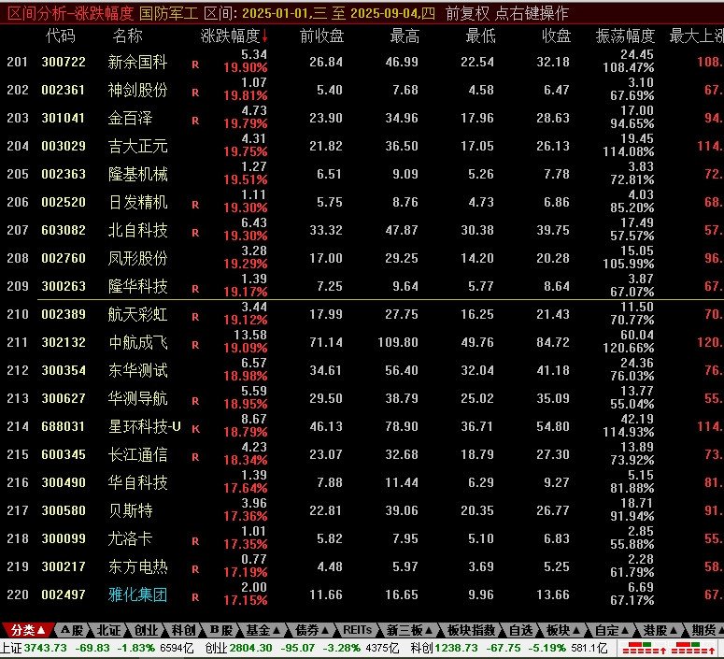Sort by 代码 column header
724x659 pixels.
coord(61,36)
